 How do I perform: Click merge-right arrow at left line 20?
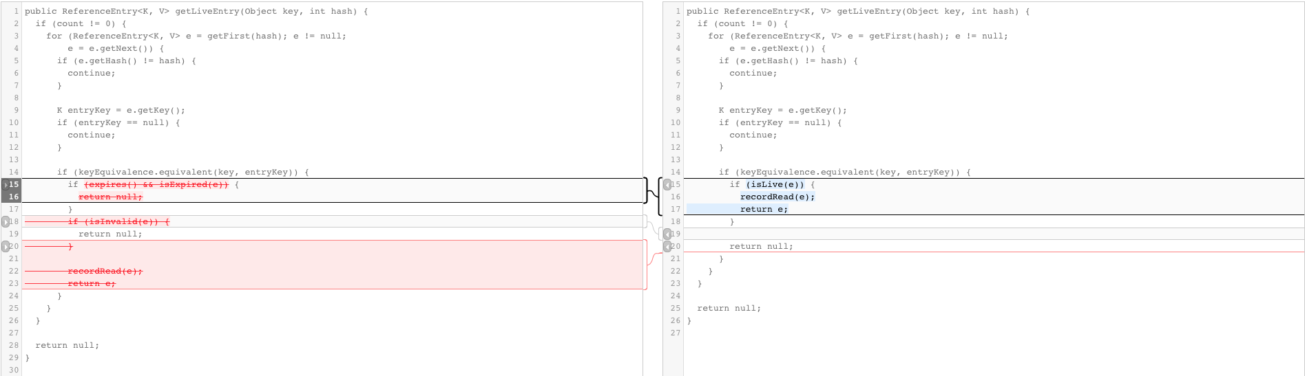(6, 247)
